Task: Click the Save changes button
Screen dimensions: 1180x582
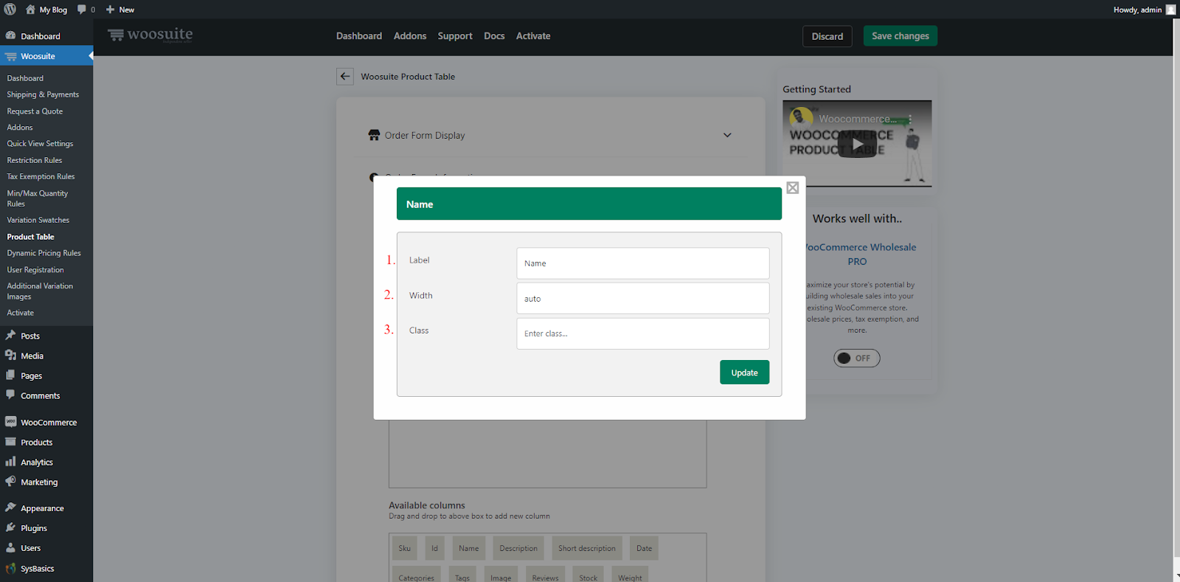Action: (x=900, y=36)
